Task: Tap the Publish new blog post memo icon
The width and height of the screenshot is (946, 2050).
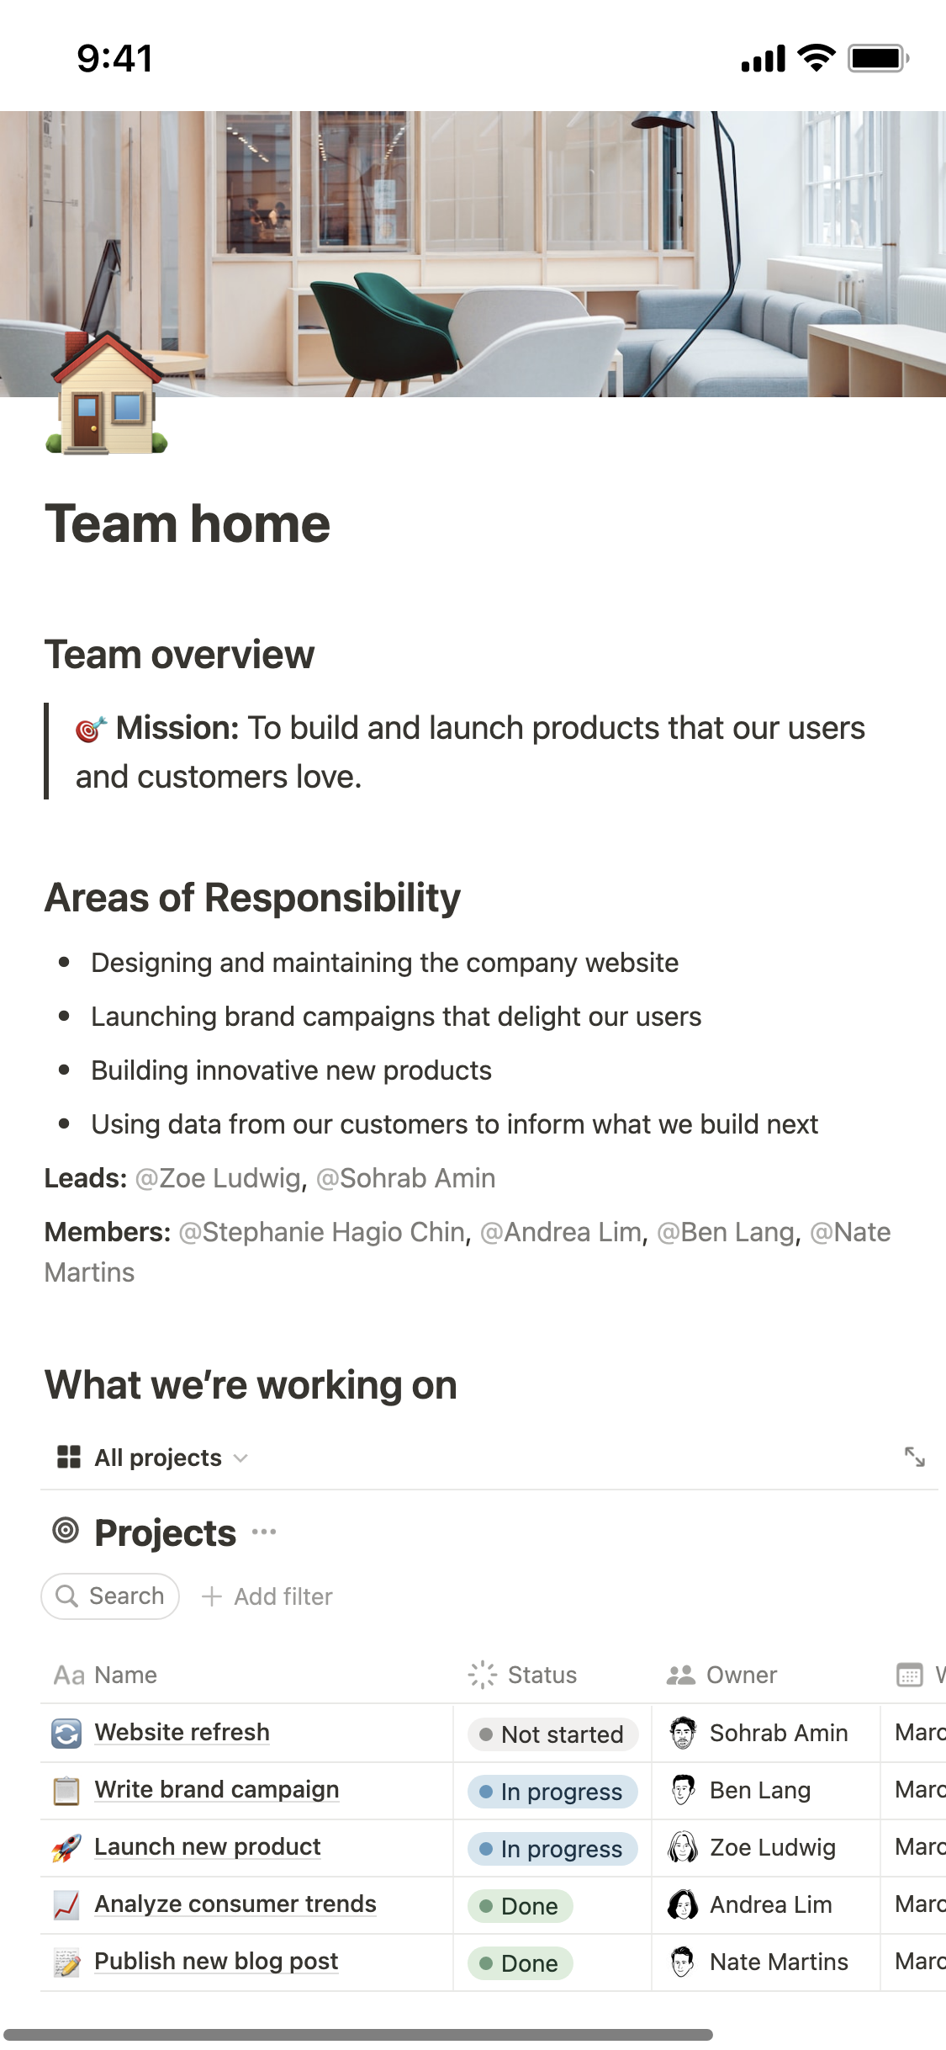Action: (66, 1962)
